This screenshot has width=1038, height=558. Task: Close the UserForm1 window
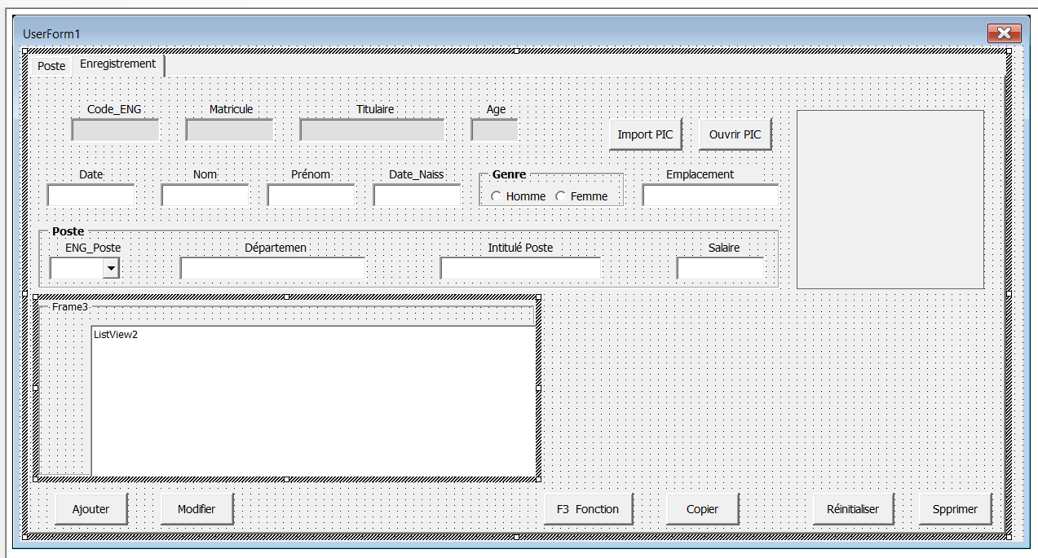(1004, 33)
